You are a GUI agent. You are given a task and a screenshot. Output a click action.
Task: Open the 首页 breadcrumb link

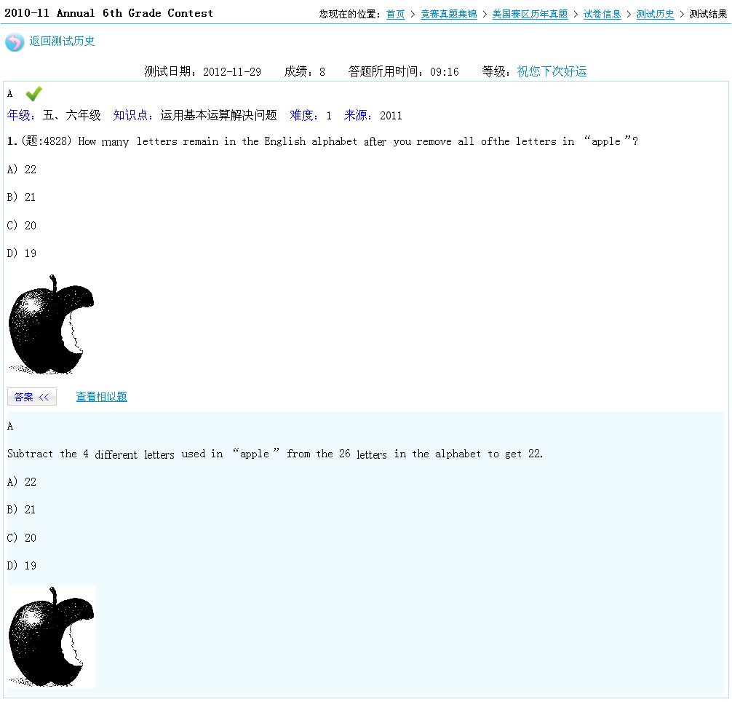point(395,15)
